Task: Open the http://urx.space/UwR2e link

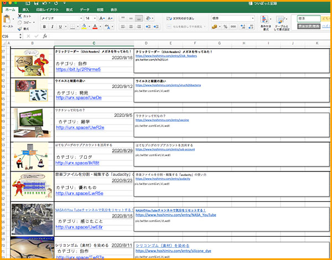Action: pos(80,127)
